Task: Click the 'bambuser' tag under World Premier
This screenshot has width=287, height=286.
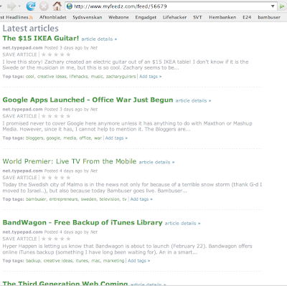Action: (x=36, y=199)
